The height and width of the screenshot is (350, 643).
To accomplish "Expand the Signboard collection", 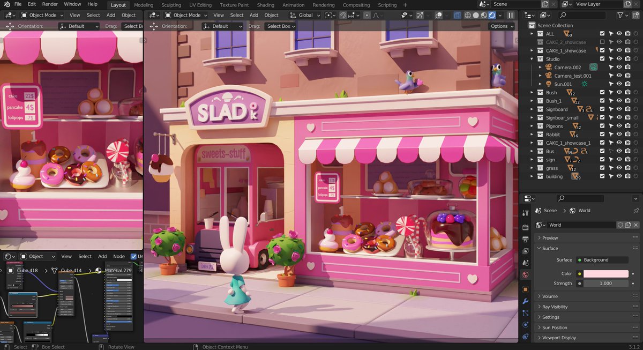I will [x=532, y=109].
